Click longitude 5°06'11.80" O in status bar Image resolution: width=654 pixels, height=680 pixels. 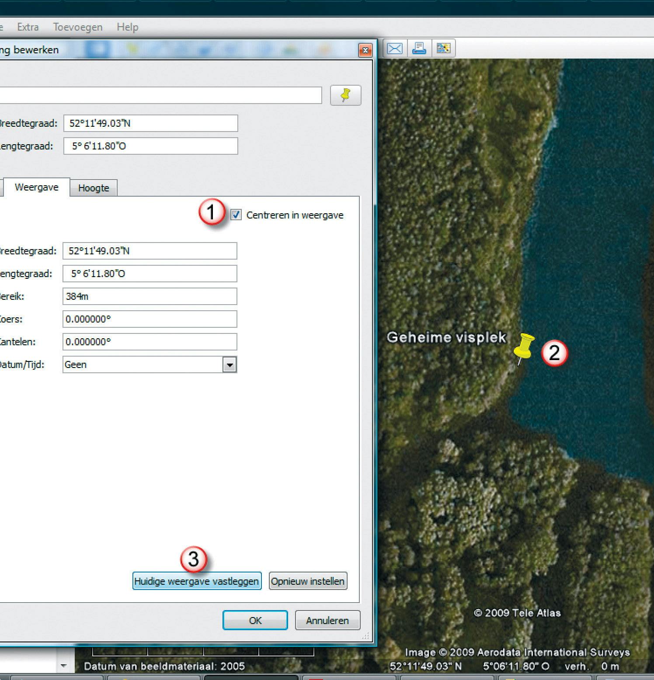[516, 666]
